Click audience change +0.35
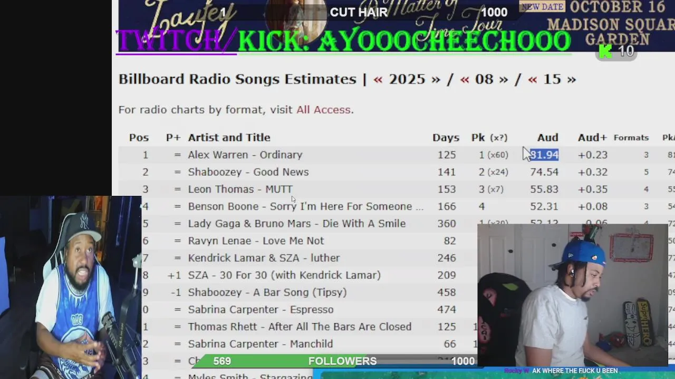 (x=593, y=189)
